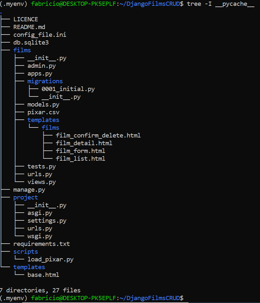Select README.md in the directory listing

29,27
